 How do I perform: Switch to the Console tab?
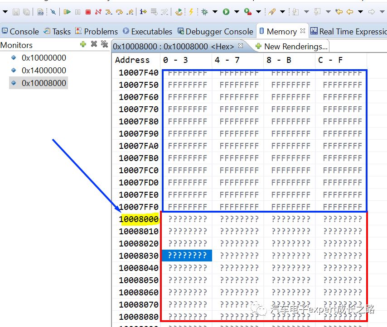[x=20, y=32]
